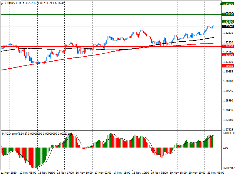
Task: Click the current price label 1.33246
Action: click(228, 26)
